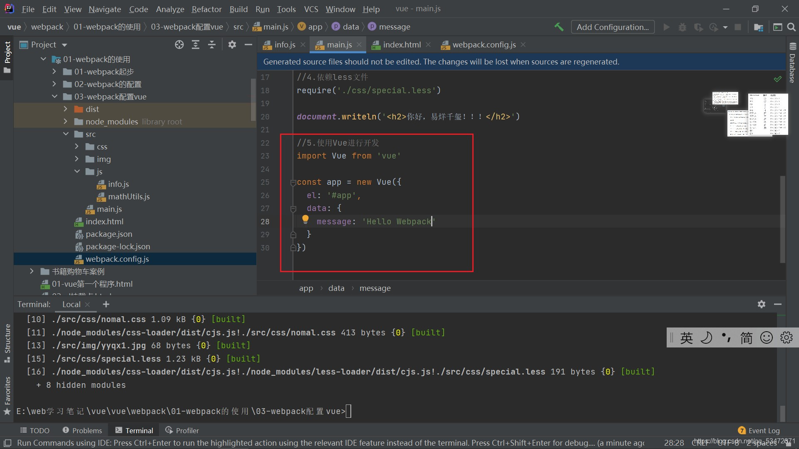Collapse 01-webpack的使用 folder
This screenshot has width=799, height=449.
(x=43, y=59)
